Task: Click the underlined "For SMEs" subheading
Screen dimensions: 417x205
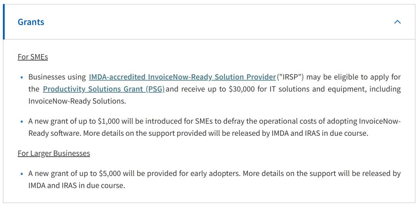Action: [33, 57]
